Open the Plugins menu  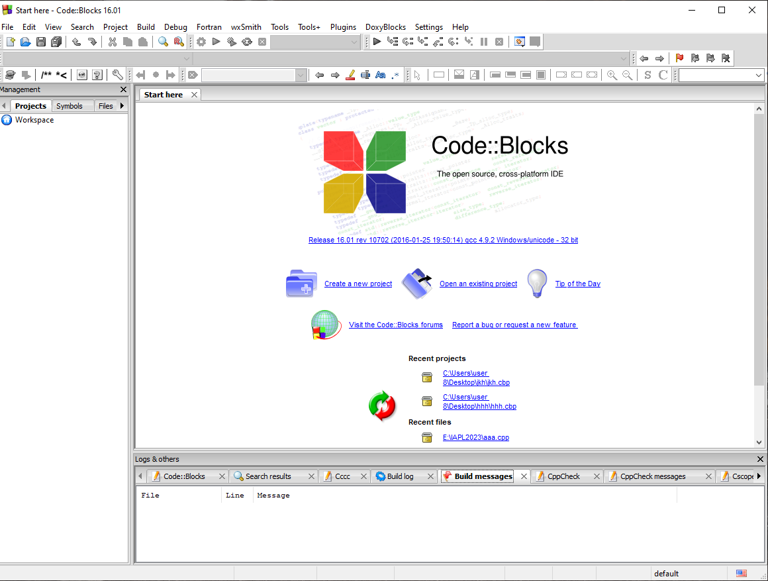point(343,27)
